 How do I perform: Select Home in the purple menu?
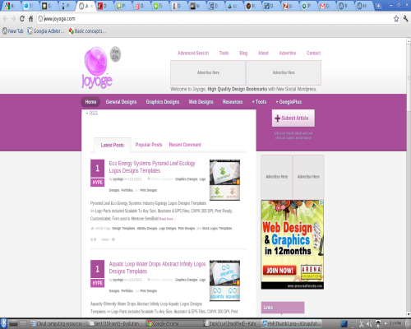tap(90, 102)
